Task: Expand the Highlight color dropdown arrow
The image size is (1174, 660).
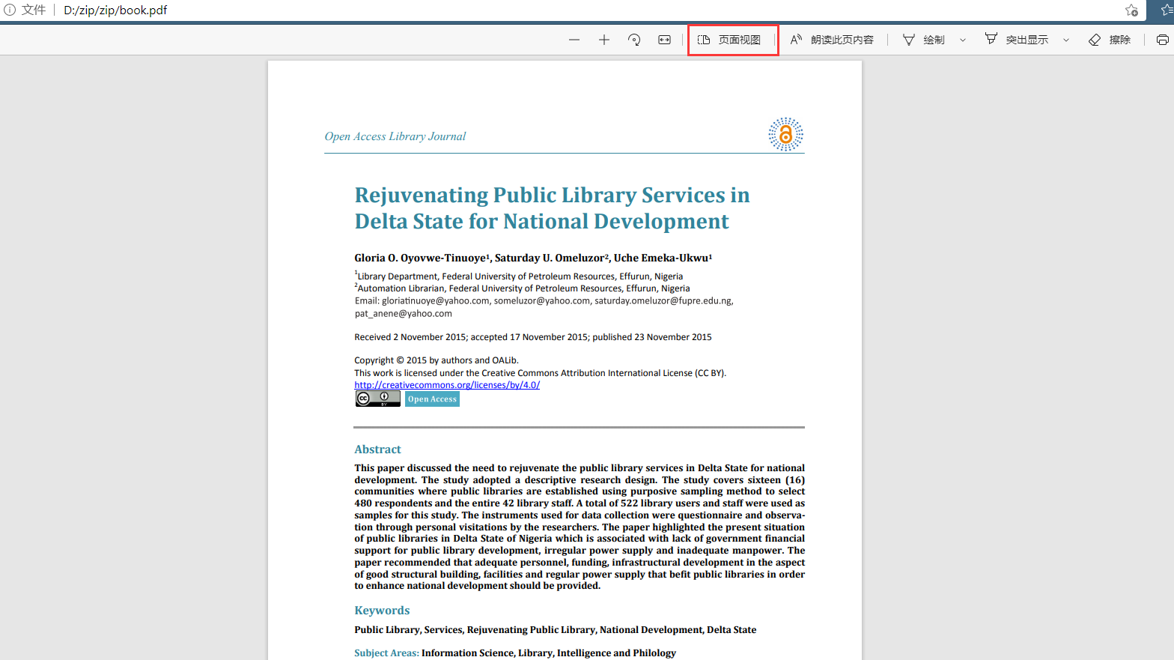Action: pyautogui.click(x=1066, y=40)
